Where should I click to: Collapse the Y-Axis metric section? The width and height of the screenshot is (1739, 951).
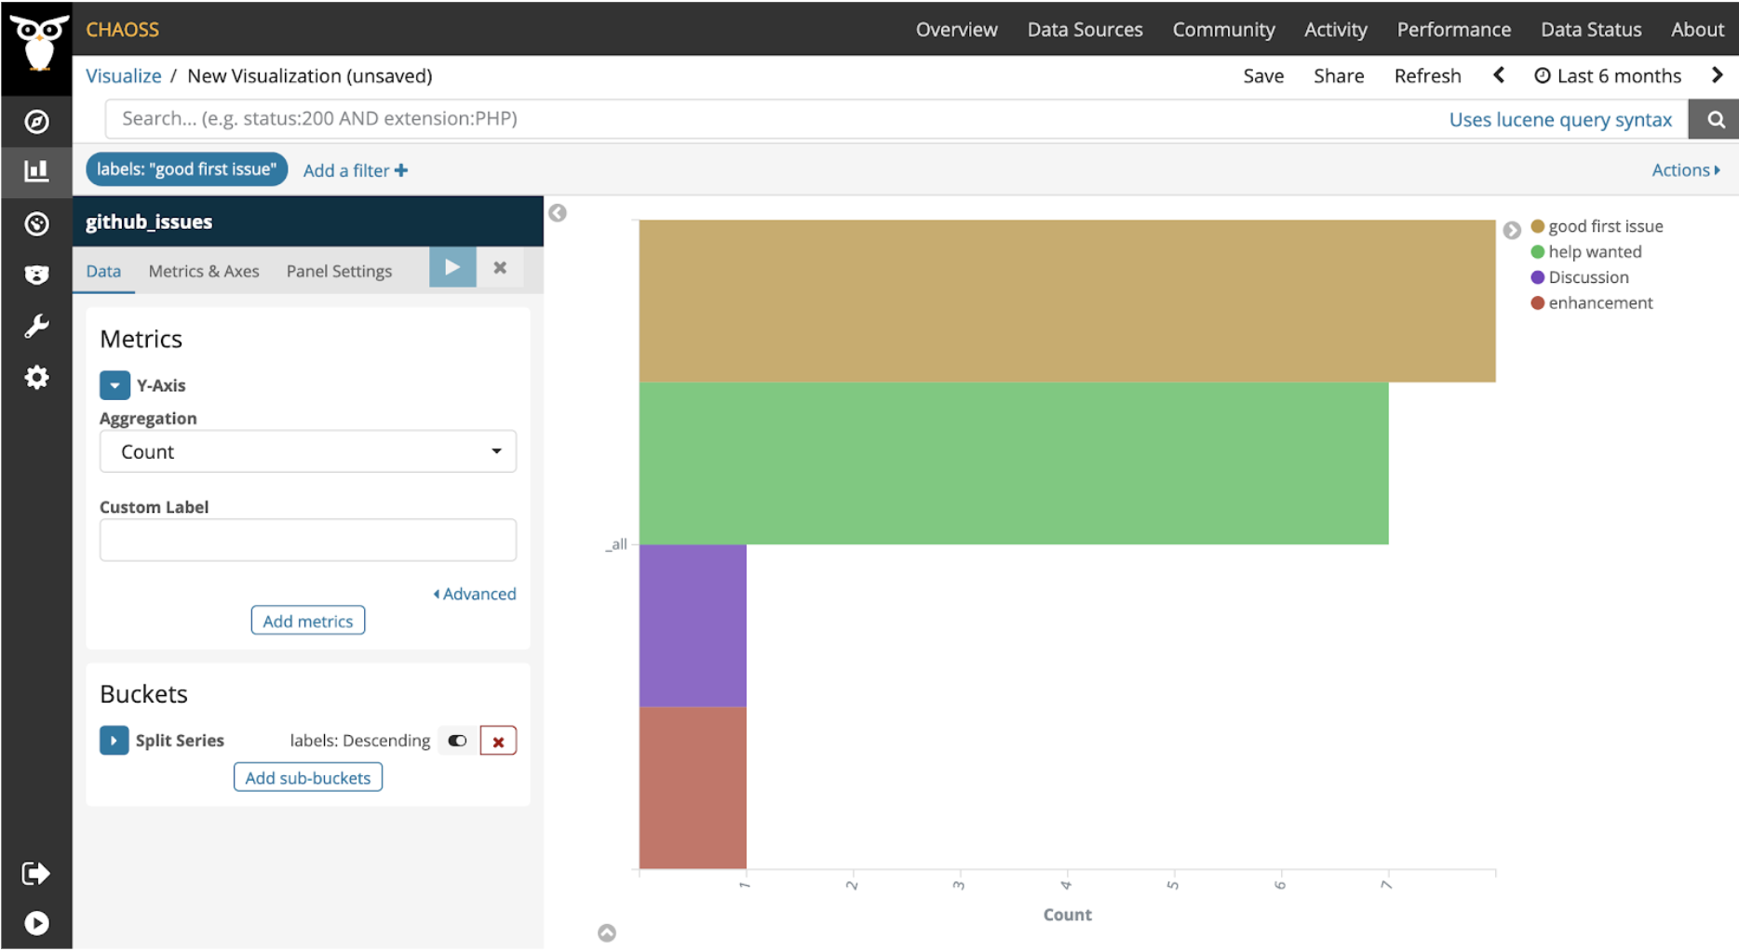[x=115, y=385]
